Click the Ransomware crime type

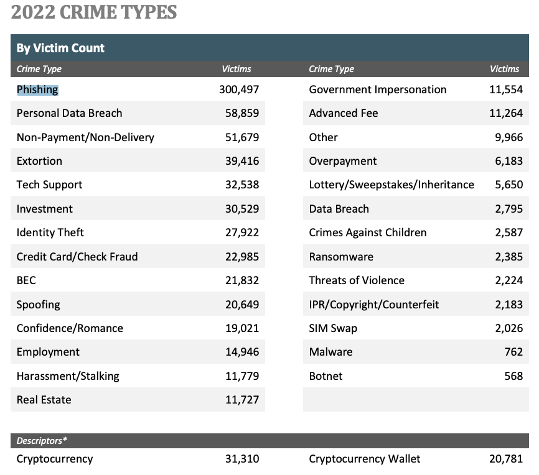(341, 257)
